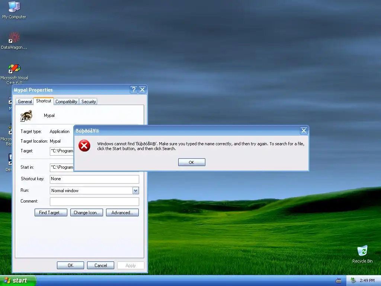Click the taskbar clock showing 2:49 PM

367,281
